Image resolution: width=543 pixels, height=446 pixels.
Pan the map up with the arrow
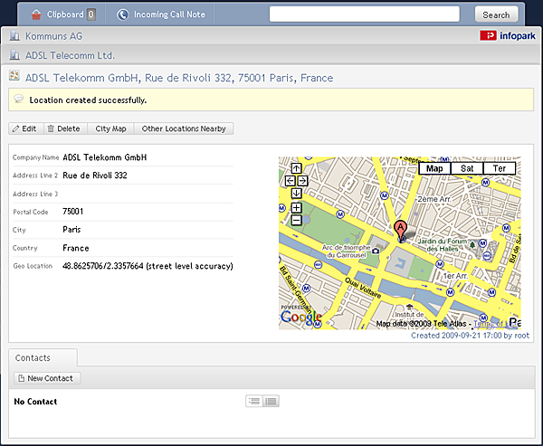(296, 168)
